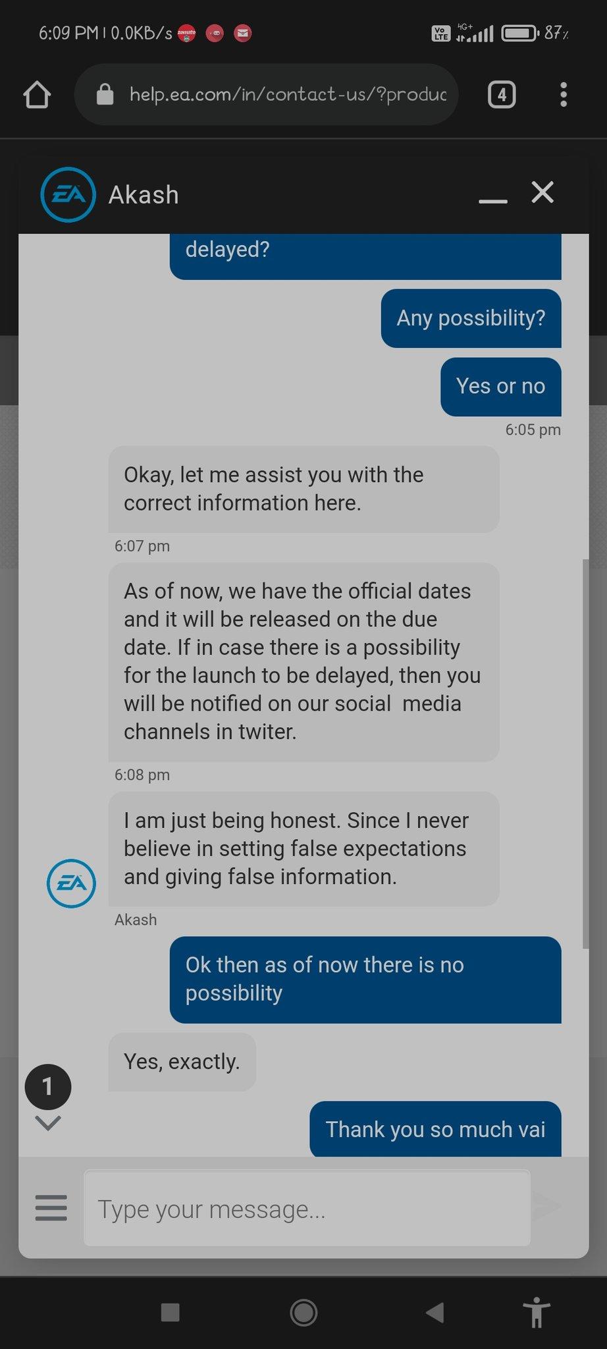Open the chat hamburger menu
The width and height of the screenshot is (607, 1349).
pyautogui.click(x=51, y=1208)
